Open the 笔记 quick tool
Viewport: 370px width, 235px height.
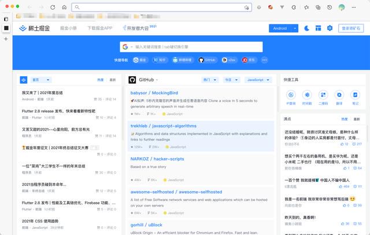tap(355, 98)
